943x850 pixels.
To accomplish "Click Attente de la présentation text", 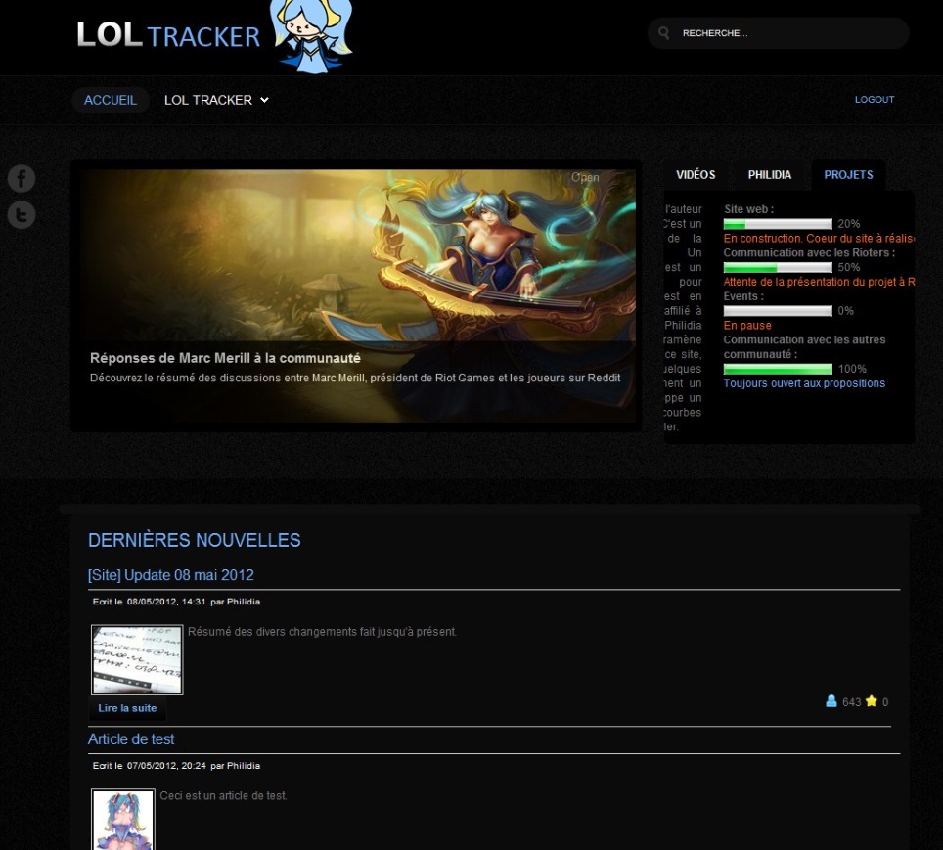I will coord(819,282).
